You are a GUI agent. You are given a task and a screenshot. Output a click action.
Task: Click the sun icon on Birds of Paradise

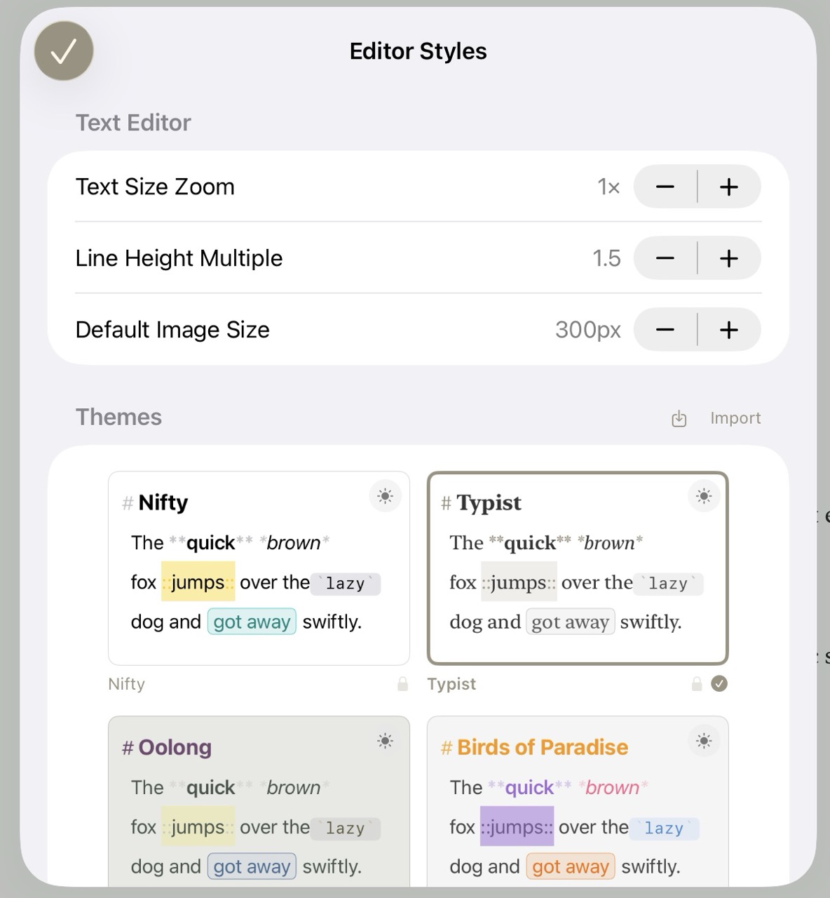704,741
